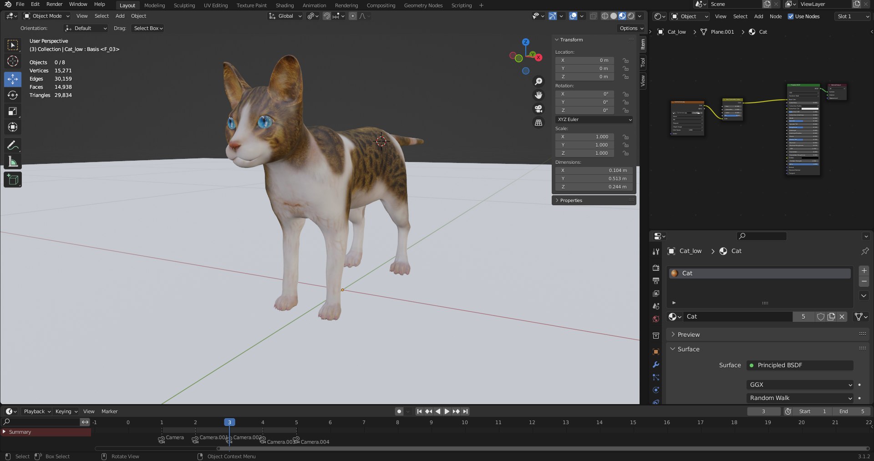The image size is (874, 461).
Task: Click the Options button in viewport header
Action: [631, 28]
